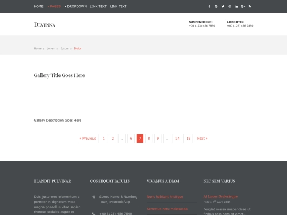The width and height of the screenshot is (287, 215).
Task: Click the Friday, 6th April date text
Action: coord(217,202)
